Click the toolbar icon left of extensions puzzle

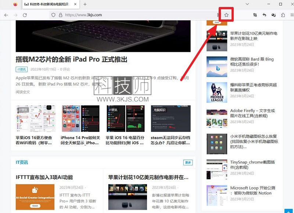point(273,15)
